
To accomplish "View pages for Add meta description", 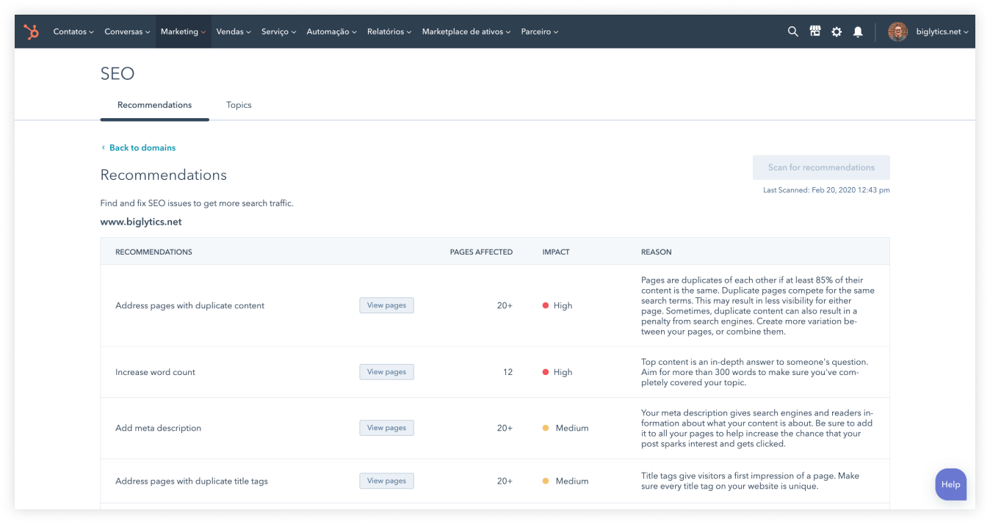I will (x=386, y=428).
